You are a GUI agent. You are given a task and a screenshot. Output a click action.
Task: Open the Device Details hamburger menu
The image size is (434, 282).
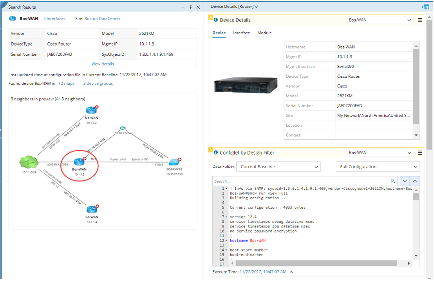[x=420, y=20]
